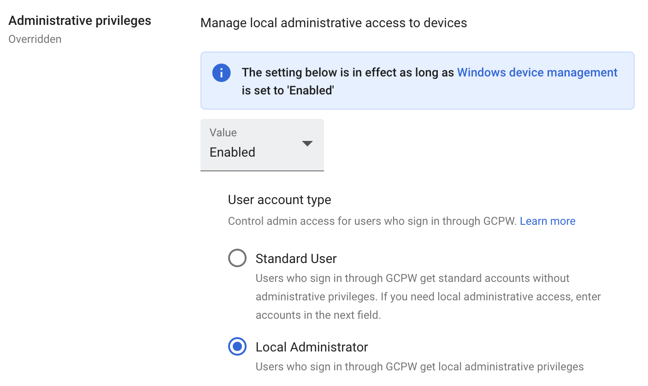Image resolution: width=648 pixels, height=386 pixels.
Task: Click the Standard User option label
Action: 296,258
